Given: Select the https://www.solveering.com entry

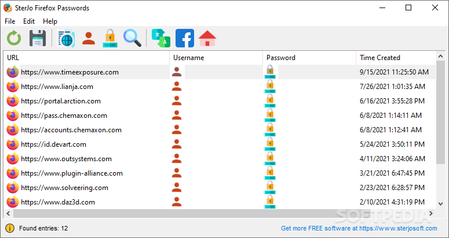Looking at the screenshot, I should (64, 188).
